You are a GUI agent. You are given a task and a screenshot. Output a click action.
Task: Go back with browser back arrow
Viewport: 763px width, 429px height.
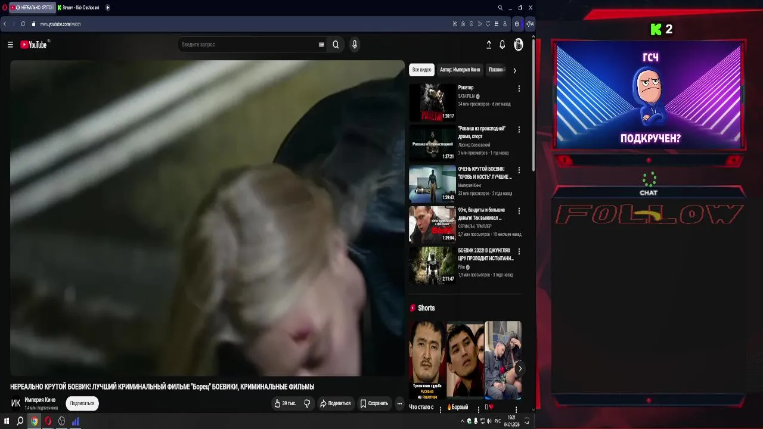click(x=5, y=24)
